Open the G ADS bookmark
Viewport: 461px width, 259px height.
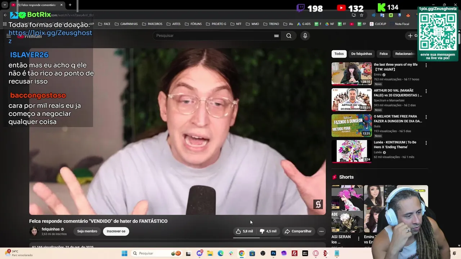coord(304,24)
